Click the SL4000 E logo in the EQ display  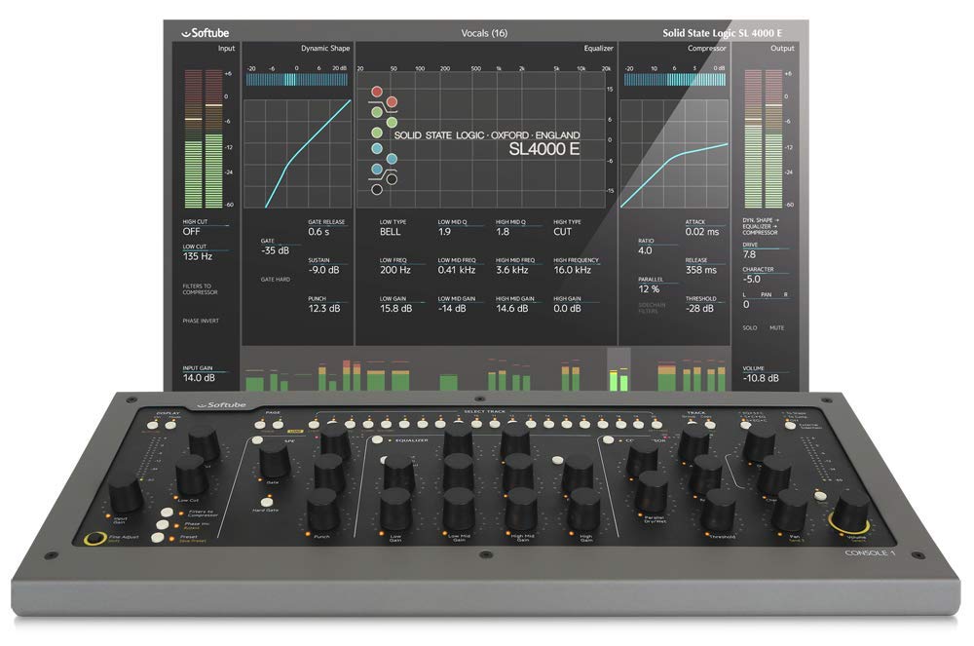(x=543, y=148)
